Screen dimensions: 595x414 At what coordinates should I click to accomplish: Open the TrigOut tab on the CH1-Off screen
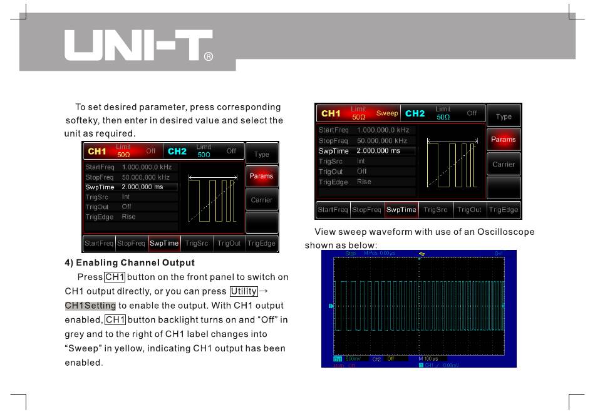click(x=229, y=243)
